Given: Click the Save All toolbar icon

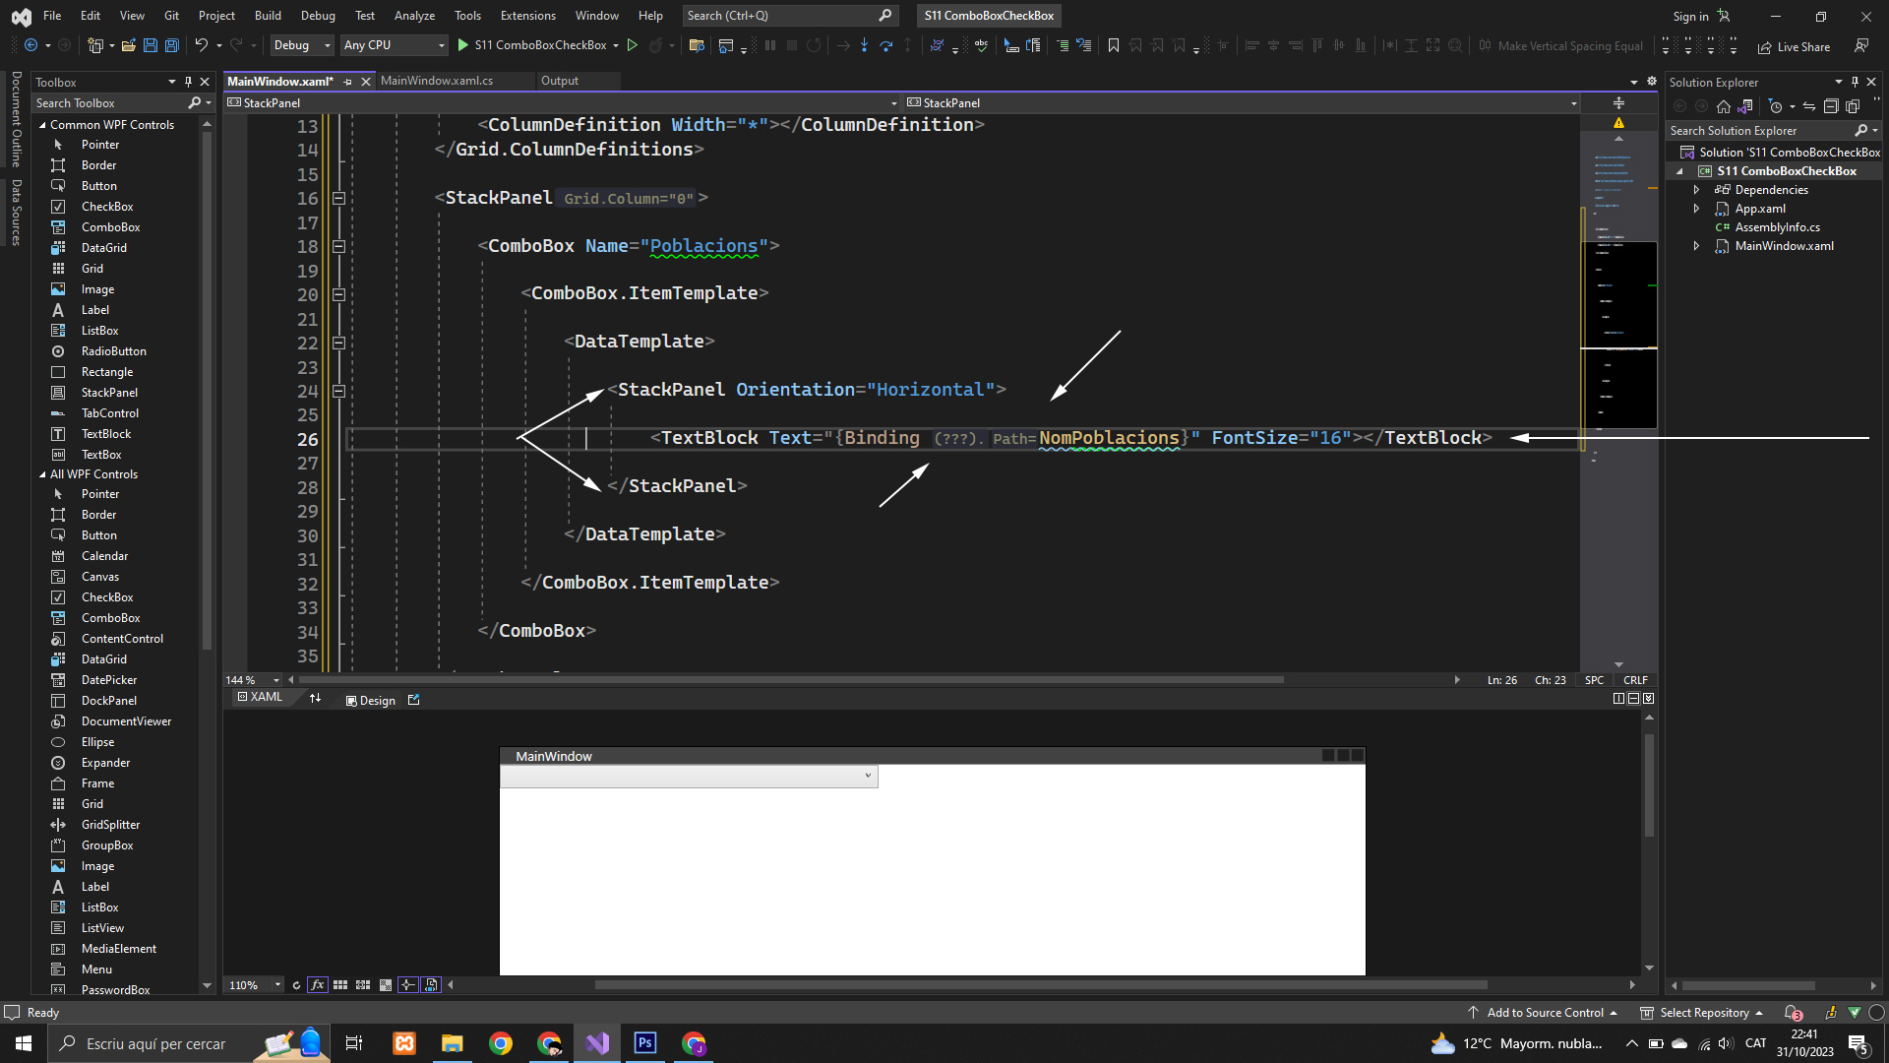Looking at the screenshot, I should coord(171,45).
